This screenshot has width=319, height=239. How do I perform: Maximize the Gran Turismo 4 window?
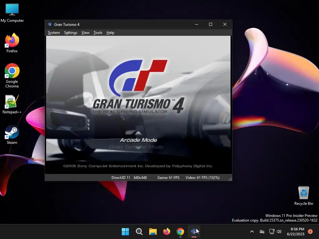point(211,24)
